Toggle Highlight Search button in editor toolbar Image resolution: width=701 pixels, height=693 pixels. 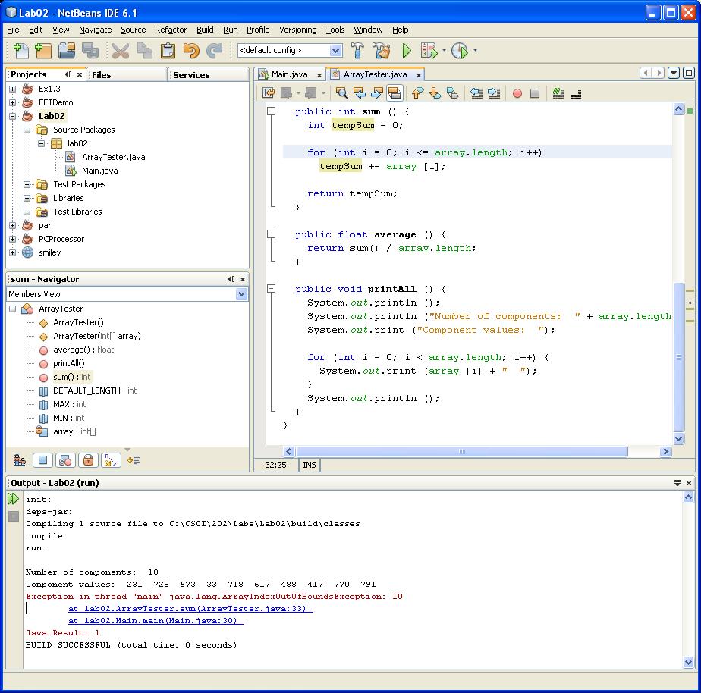[x=395, y=93]
